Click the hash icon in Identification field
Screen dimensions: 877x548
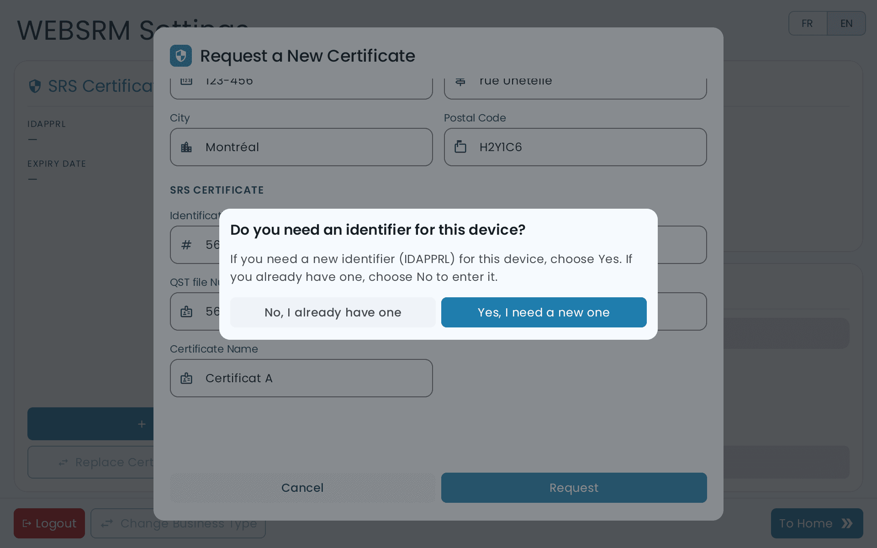point(186,245)
